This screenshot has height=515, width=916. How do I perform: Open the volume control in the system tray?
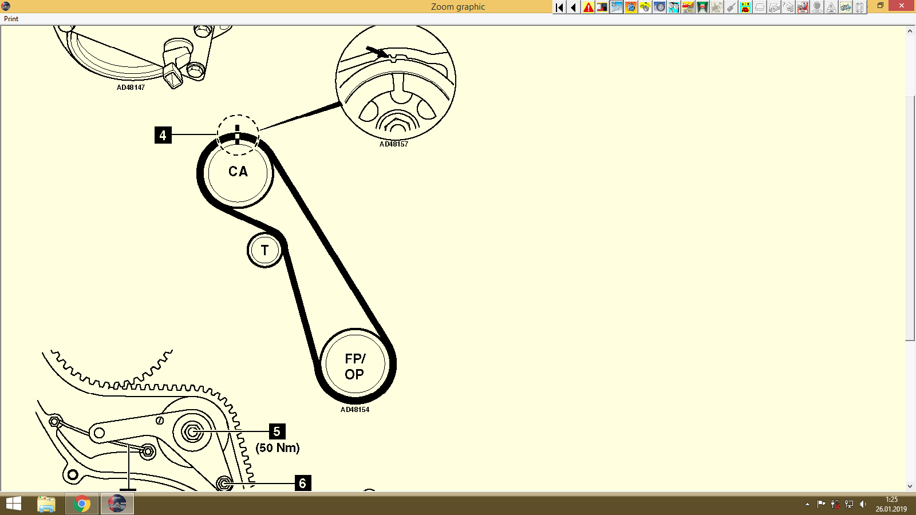[863, 504]
